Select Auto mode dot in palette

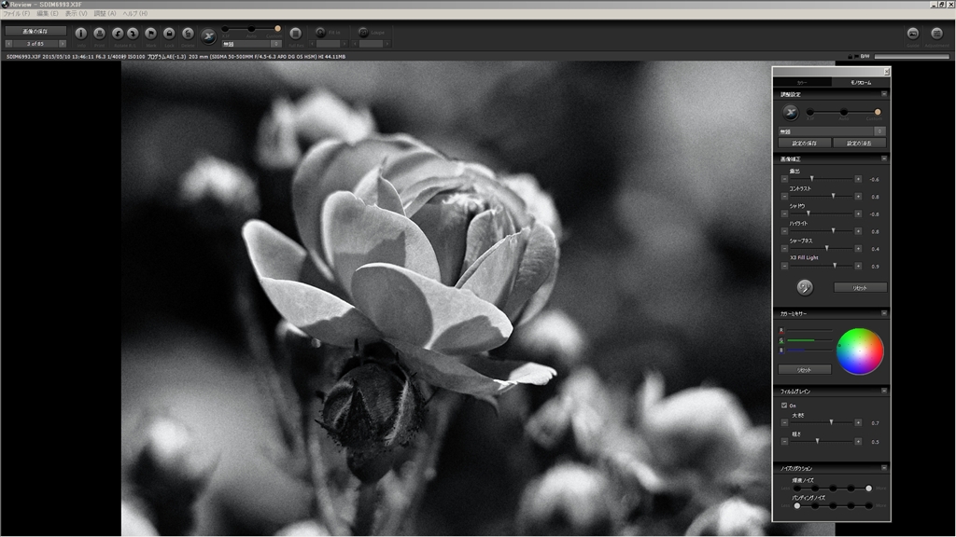843,112
